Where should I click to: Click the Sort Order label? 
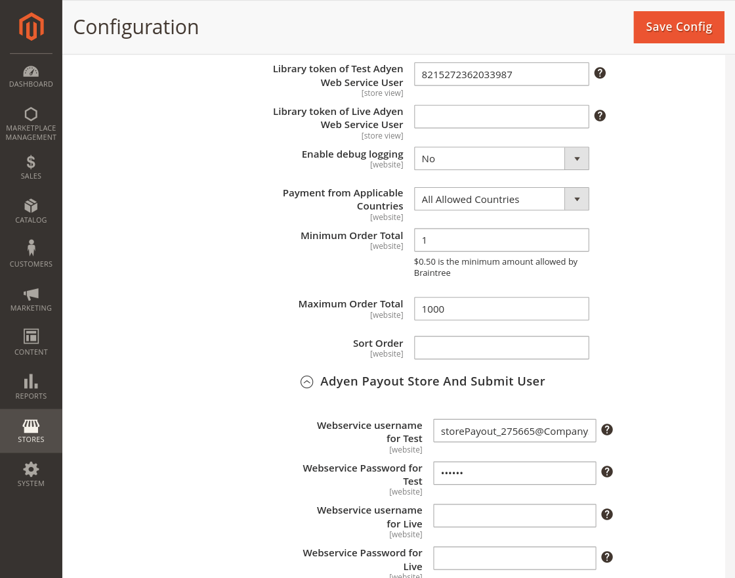point(378,344)
